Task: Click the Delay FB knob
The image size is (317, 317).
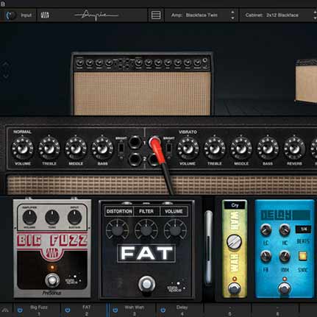Action: tap(266, 256)
